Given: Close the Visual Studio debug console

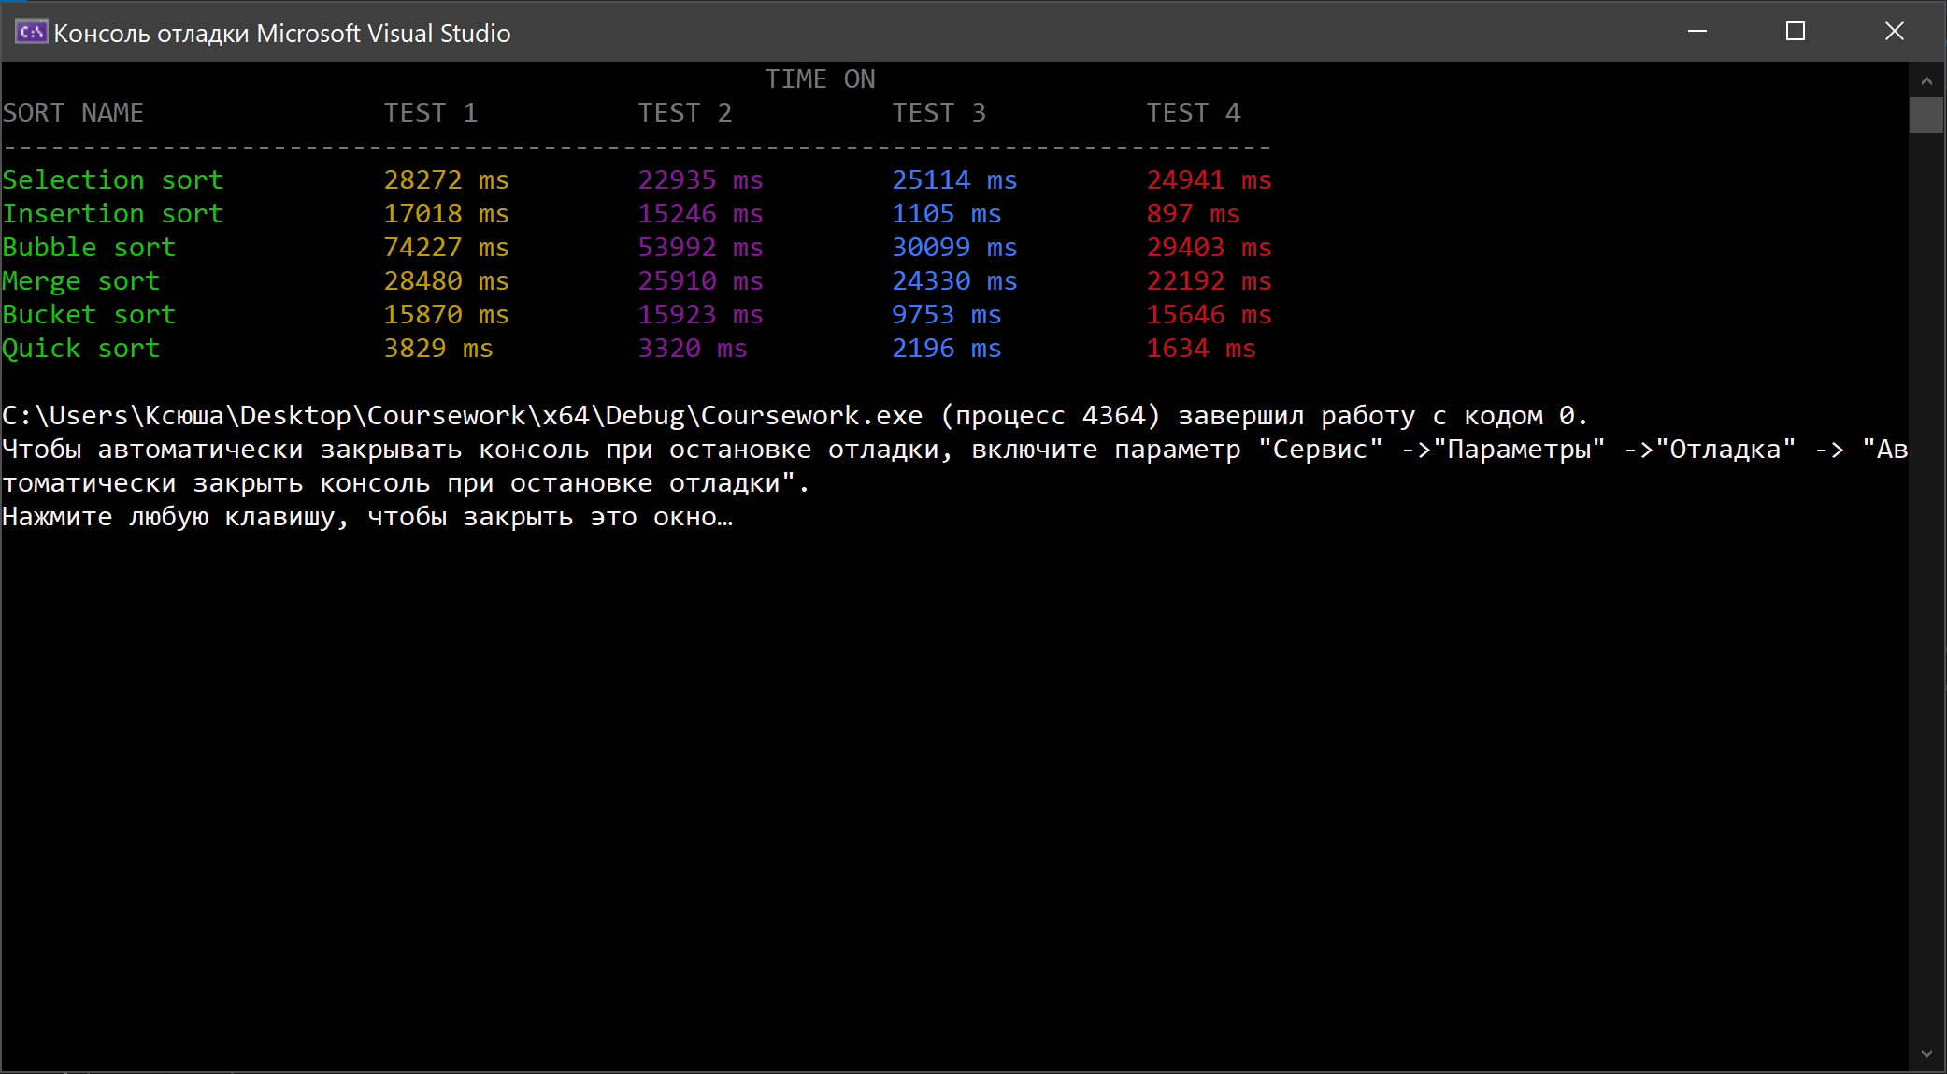Looking at the screenshot, I should (x=1894, y=32).
